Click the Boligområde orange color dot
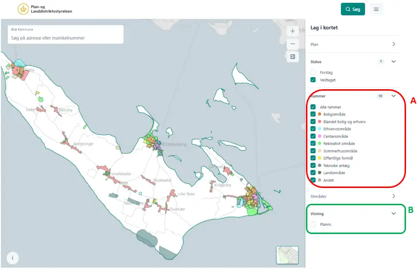This screenshot has height=270, width=418. 319,115
